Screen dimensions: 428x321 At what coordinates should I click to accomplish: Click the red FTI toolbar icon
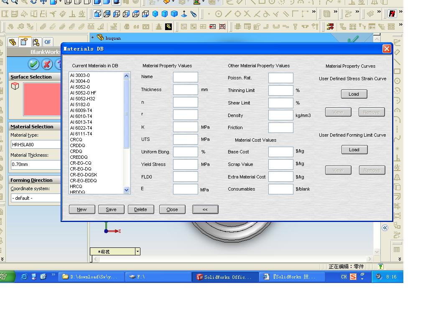[392, 14]
